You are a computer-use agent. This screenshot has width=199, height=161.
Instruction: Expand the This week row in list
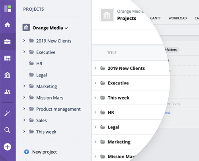coord(96,98)
